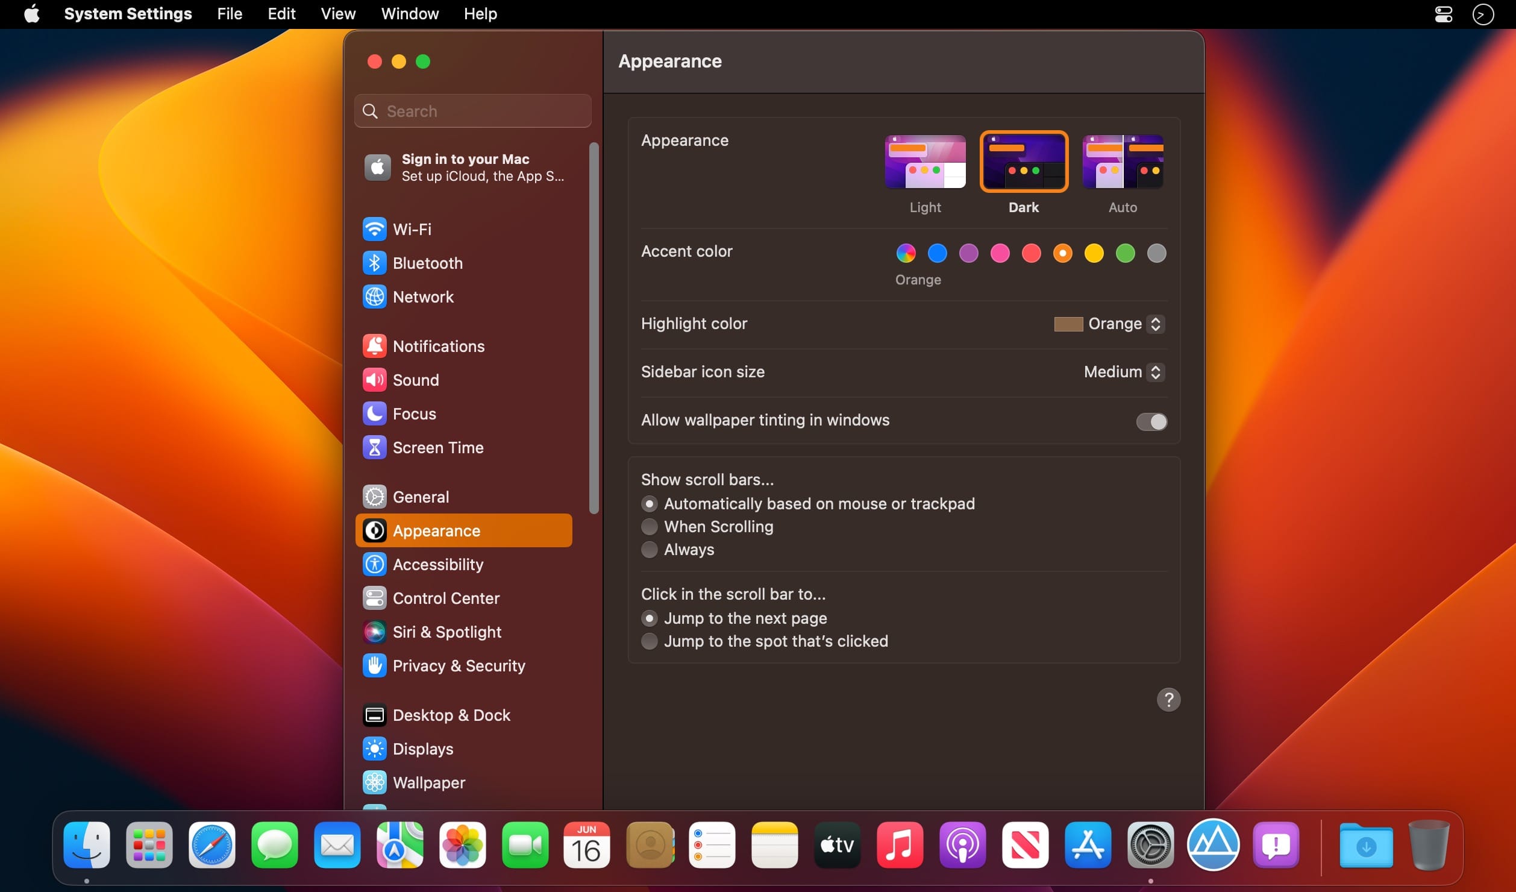The height and width of the screenshot is (892, 1516).
Task: Open Finder from the Dock
Action: pyautogui.click(x=87, y=846)
